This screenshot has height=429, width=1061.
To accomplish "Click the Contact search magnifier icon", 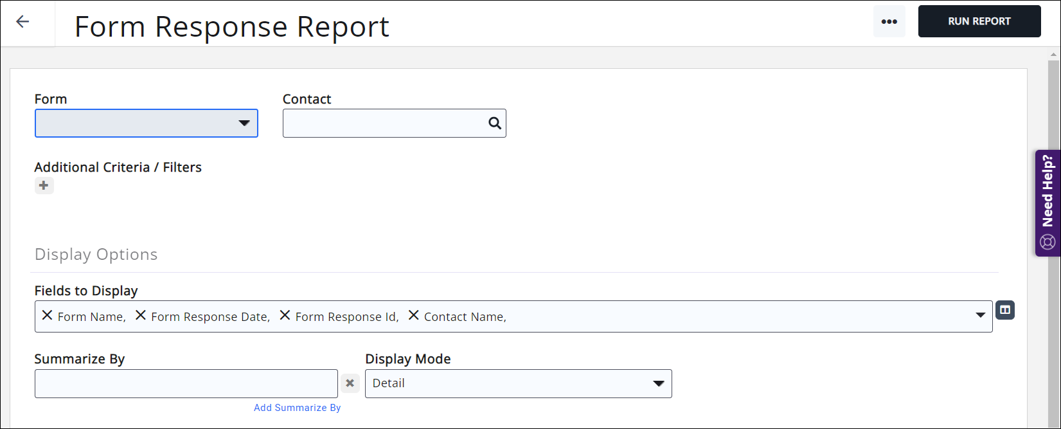I will (x=494, y=123).
